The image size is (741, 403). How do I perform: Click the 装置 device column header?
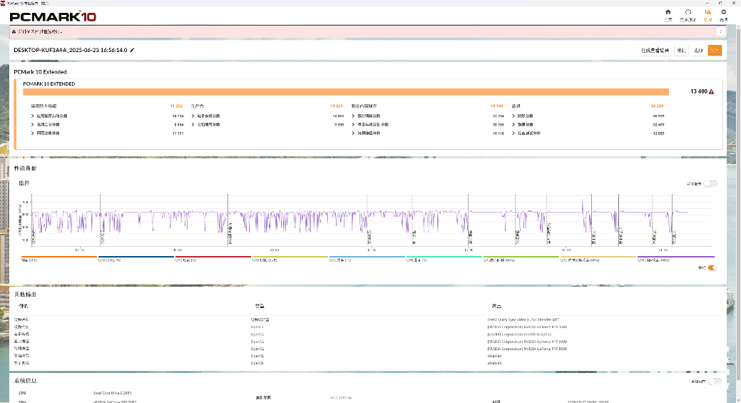[x=496, y=306]
